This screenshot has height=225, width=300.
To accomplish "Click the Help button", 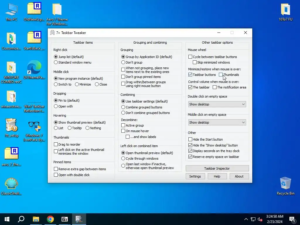I will pos(217,176).
